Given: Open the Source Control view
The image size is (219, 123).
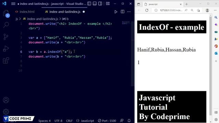Looking at the screenshot, I should [x=6, y=37].
